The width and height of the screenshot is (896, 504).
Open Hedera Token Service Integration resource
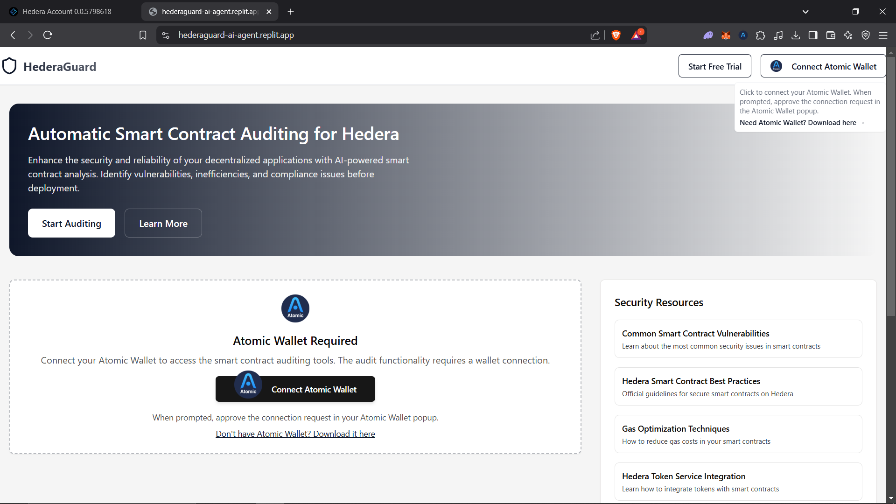pyautogui.click(x=738, y=482)
